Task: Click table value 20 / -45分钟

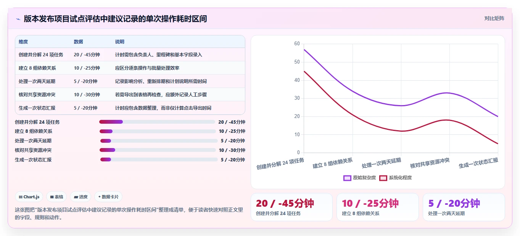Action: click(87, 55)
